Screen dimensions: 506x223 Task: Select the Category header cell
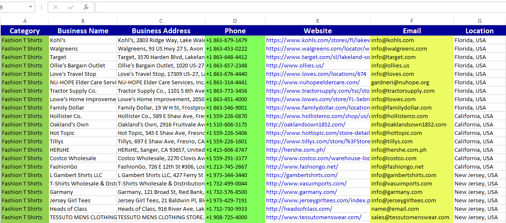[x=25, y=31]
